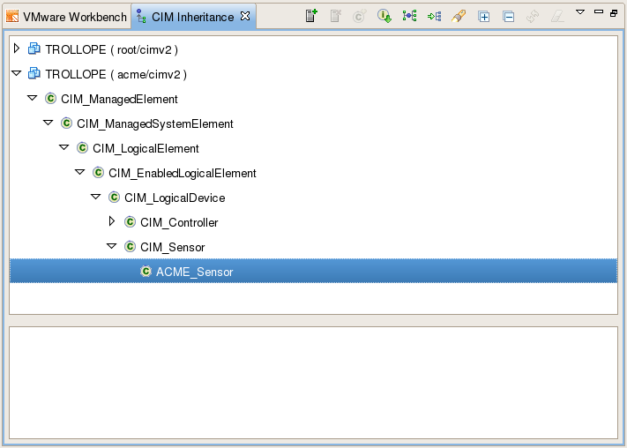Click the enumerate instances info icon
The image size is (627, 448).
tap(384, 16)
